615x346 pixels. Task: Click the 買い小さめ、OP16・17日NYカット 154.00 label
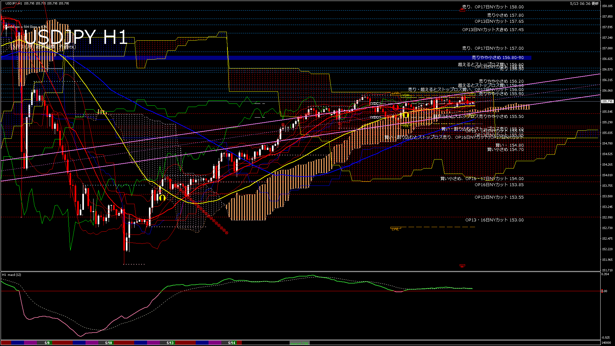pyautogui.click(x=482, y=179)
